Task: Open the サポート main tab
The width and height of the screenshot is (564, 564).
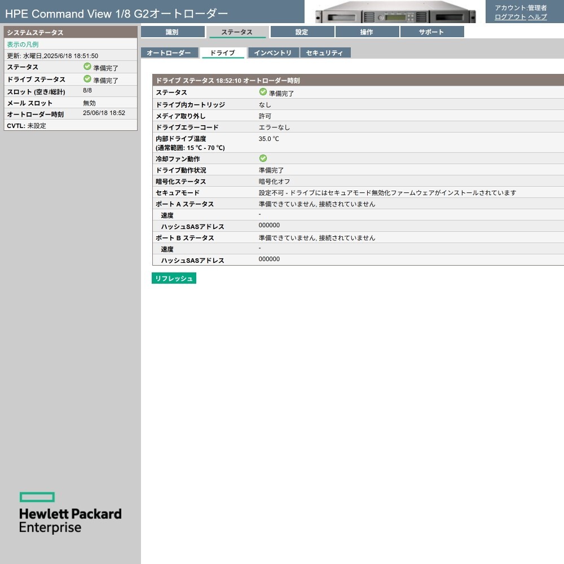Action: point(431,32)
